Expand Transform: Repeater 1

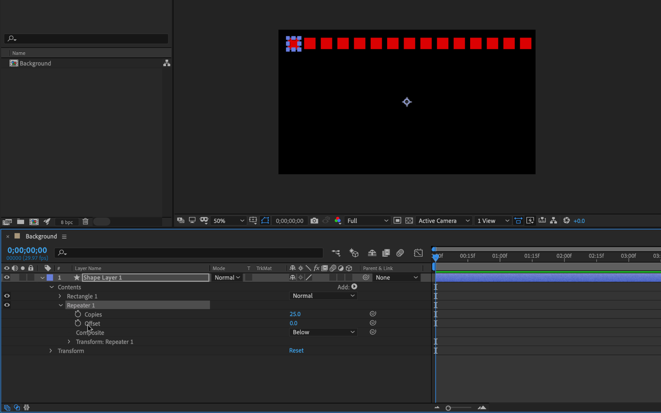click(69, 341)
